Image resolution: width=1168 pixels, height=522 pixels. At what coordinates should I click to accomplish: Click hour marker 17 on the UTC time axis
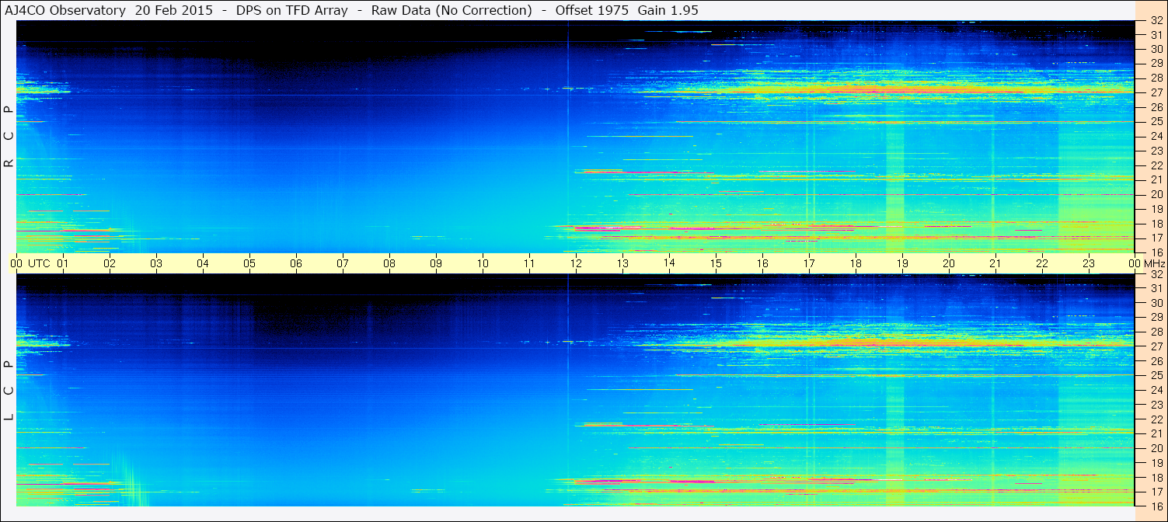point(809,263)
